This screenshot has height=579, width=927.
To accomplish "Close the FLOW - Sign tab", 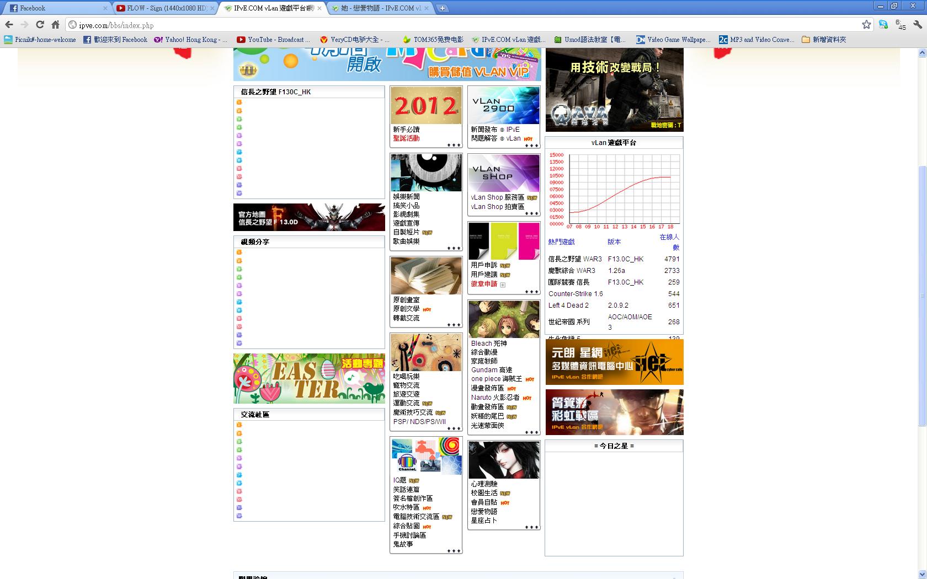I will (x=212, y=8).
